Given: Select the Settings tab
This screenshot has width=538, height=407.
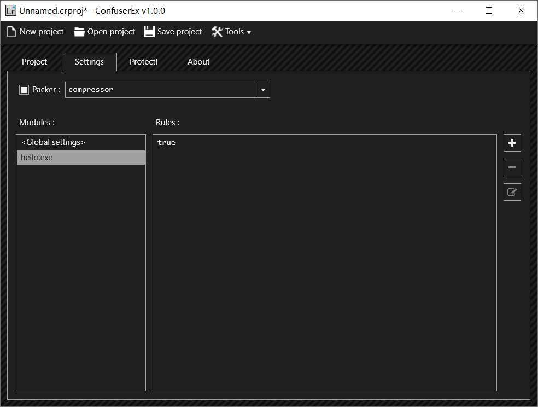Looking at the screenshot, I should click(x=89, y=62).
